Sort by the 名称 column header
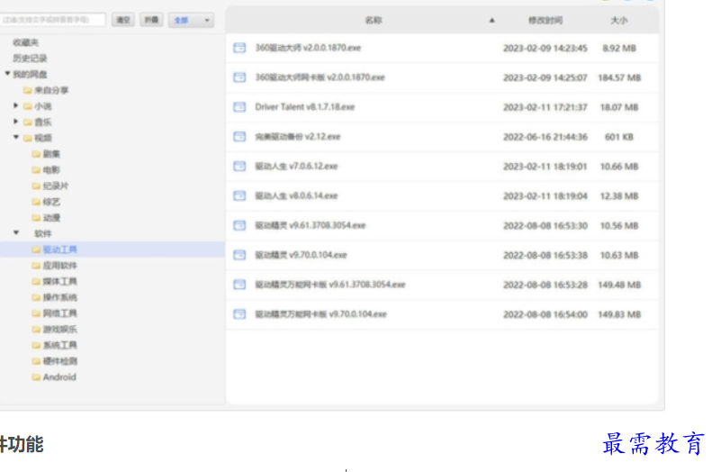The width and height of the screenshot is (712, 472). click(x=374, y=21)
